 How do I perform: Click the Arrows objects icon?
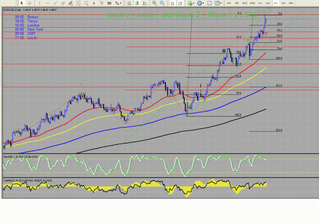tap(117, 3)
